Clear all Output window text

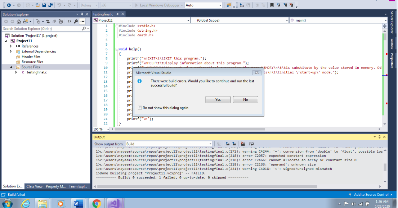click(x=243, y=144)
